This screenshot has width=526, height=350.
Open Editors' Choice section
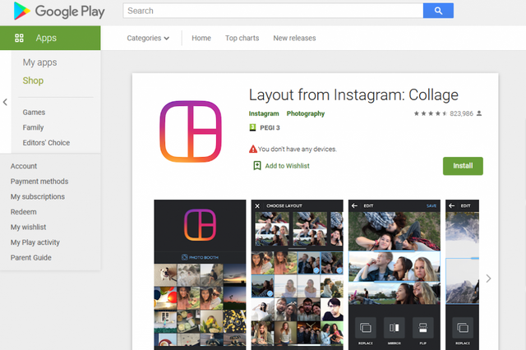point(46,143)
